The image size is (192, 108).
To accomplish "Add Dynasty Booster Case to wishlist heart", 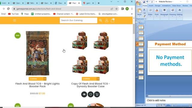I will tap(91, 94).
